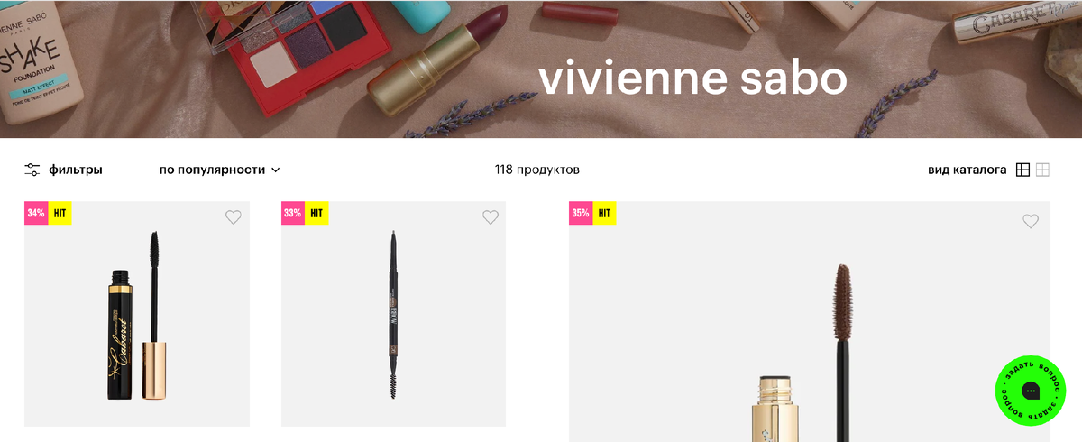
Task: Click the HIT badge on Cabaret mascara
Action: tap(60, 214)
